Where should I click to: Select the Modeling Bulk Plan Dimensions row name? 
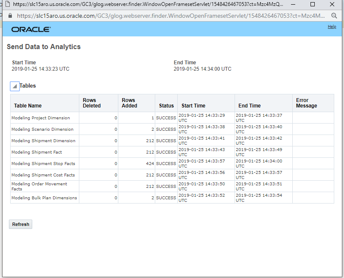click(44, 198)
